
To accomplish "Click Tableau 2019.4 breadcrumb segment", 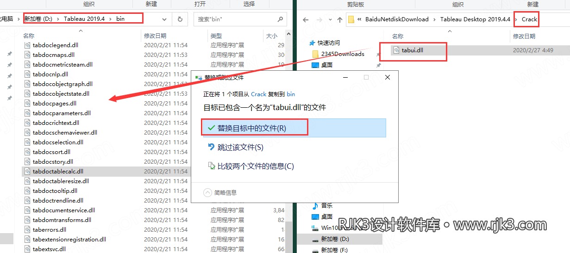I will (84, 19).
